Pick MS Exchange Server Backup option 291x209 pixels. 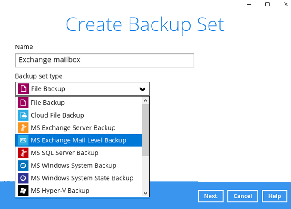pos(79,128)
